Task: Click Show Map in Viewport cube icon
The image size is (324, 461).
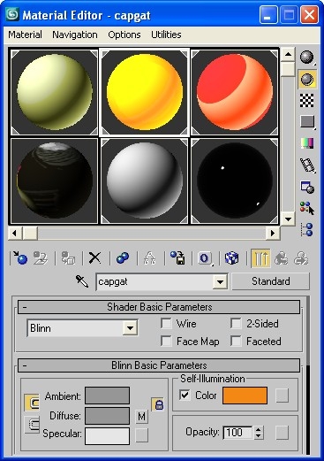Action: click(x=232, y=258)
